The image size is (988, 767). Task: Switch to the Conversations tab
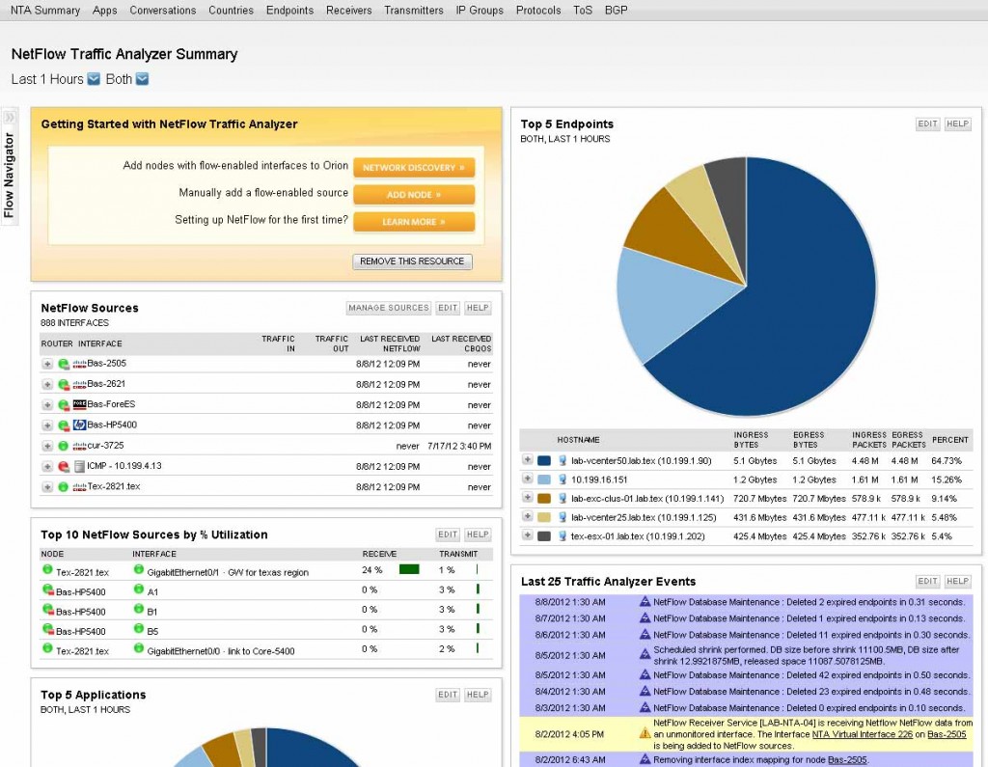pos(162,11)
